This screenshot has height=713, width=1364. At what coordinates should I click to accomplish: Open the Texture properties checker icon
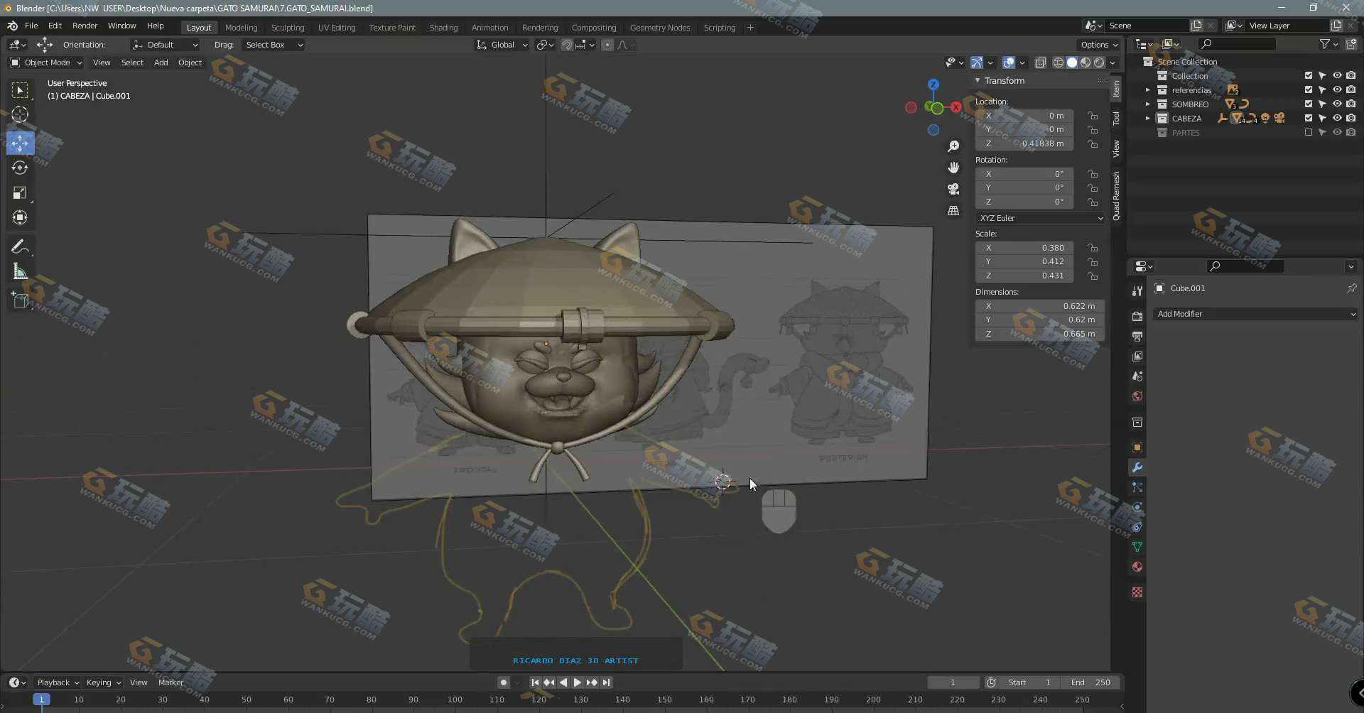[x=1137, y=592]
